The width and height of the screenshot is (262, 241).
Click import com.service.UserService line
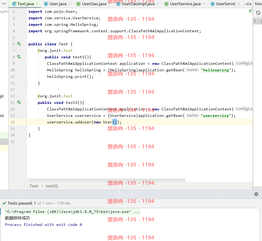pos(64,18)
